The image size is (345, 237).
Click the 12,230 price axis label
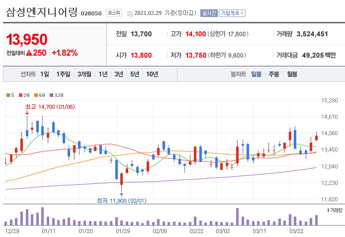coord(330,183)
